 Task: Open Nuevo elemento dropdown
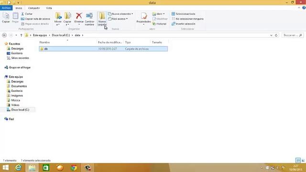coord(120,14)
